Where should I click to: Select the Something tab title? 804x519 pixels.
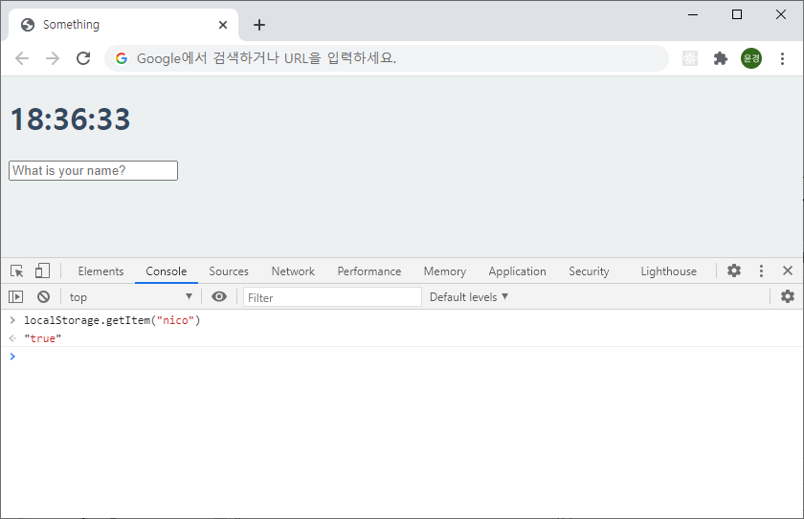point(71,25)
